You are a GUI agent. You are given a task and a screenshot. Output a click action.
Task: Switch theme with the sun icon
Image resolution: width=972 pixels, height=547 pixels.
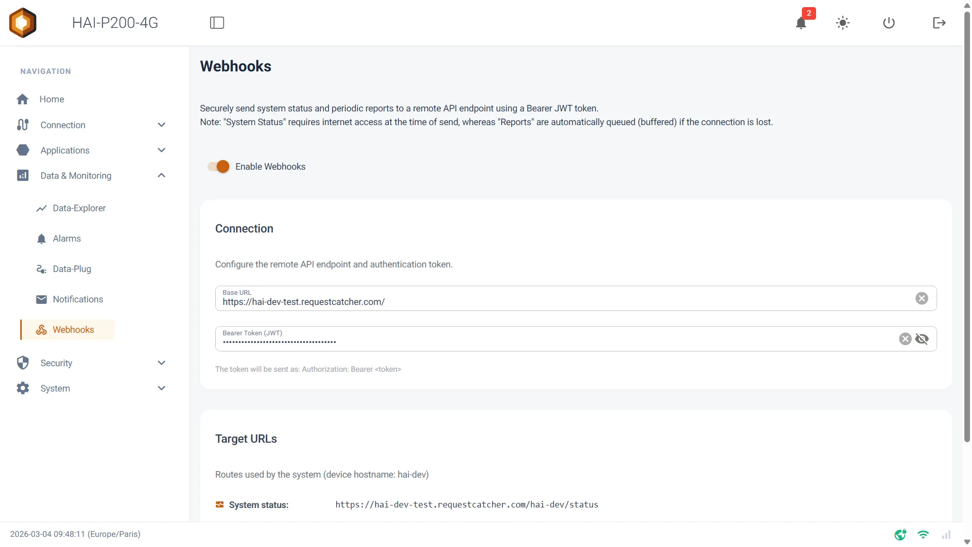843,23
